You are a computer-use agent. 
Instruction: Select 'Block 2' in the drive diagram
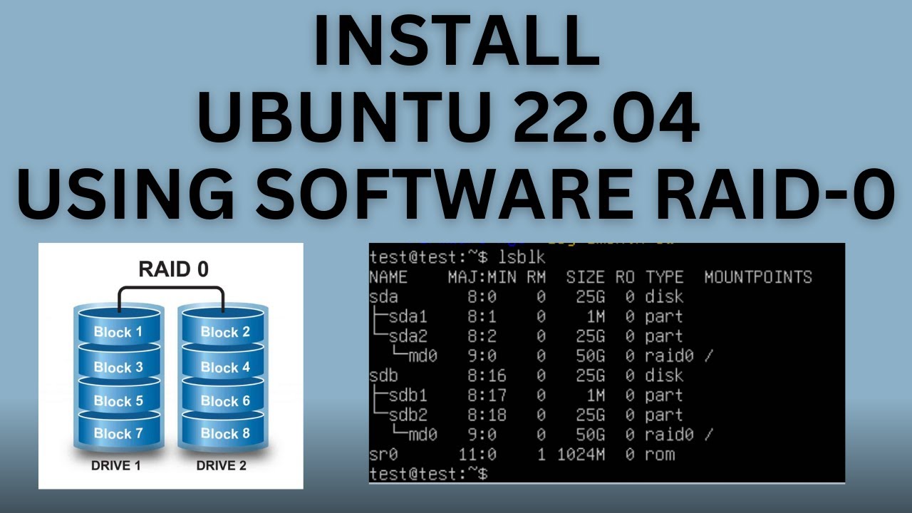225,332
